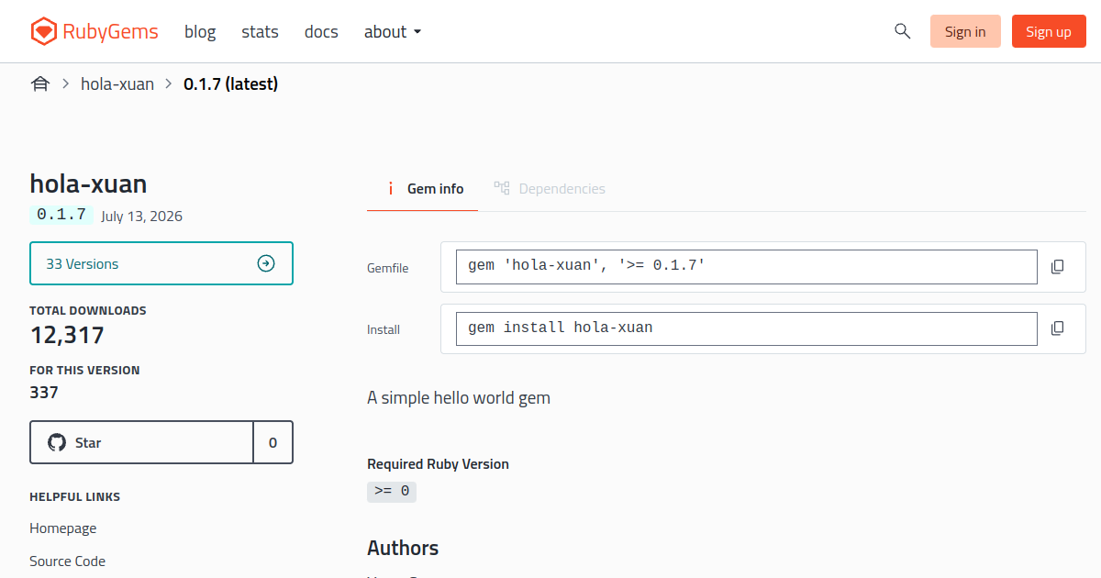Click the arrow icon in 33 Versions
Image resolution: width=1101 pixels, height=578 pixels.
tap(266, 264)
